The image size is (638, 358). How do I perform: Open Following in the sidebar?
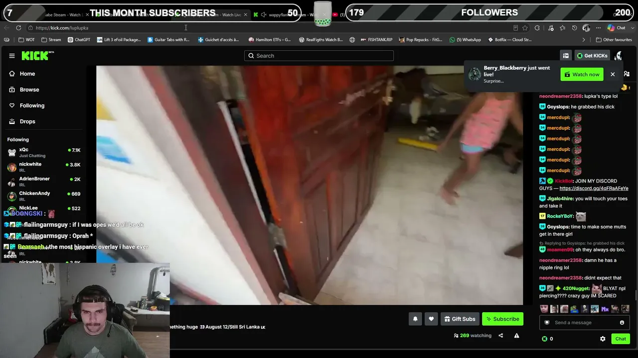32,105
